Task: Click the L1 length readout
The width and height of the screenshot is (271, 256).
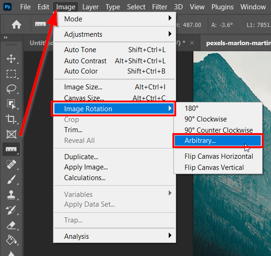Action: coord(258,25)
